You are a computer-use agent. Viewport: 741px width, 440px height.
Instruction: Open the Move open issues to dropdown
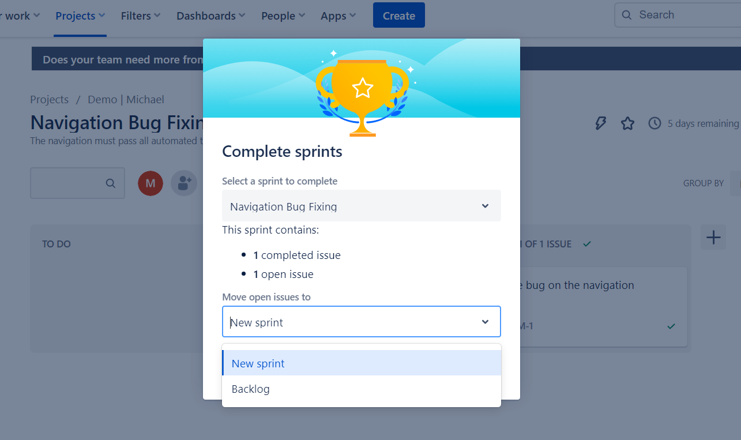click(362, 322)
